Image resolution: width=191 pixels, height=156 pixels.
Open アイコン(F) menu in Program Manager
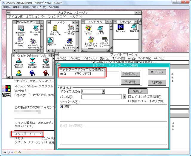[x=16, y=16]
